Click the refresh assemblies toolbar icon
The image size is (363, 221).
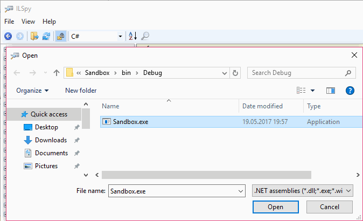pyautogui.click(x=46, y=36)
